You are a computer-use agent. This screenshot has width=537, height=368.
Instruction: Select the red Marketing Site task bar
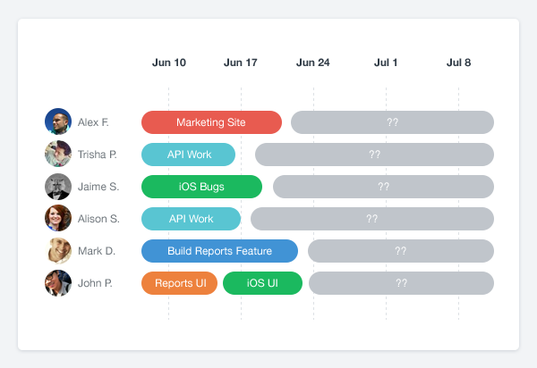click(x=211, y=122)
